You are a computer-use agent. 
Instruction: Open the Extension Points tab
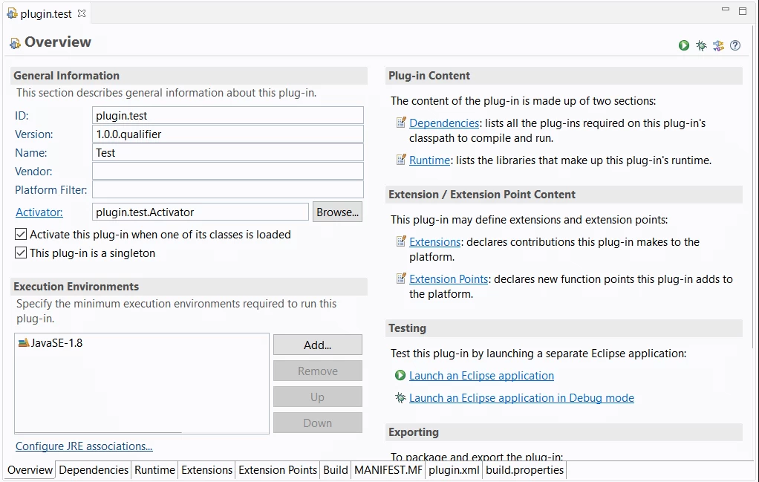(x=278, y=470)
